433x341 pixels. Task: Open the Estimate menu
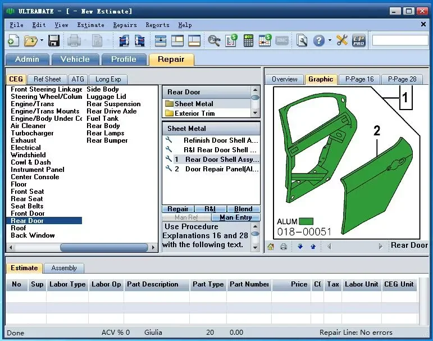coord(90,25)
